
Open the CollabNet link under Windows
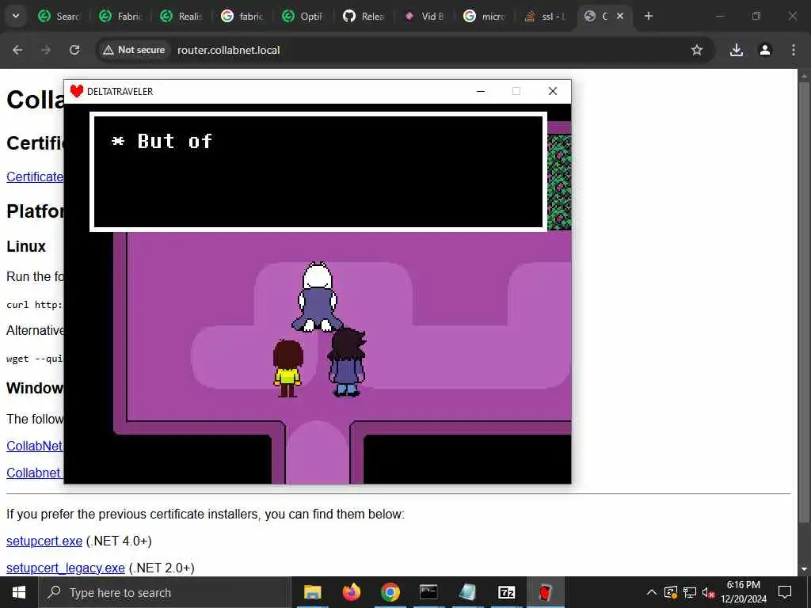pyautogui.click(x=35, y=446)
